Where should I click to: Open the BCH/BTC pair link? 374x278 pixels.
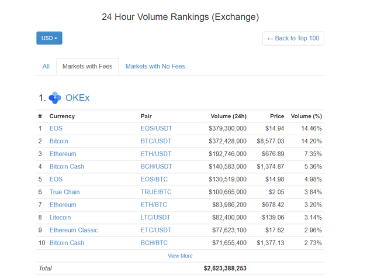[x=154, y=243]
